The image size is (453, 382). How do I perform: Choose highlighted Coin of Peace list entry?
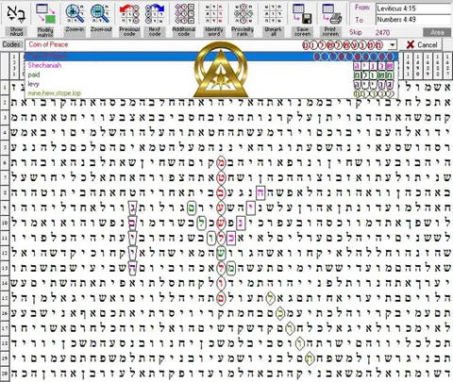(211, 57)
